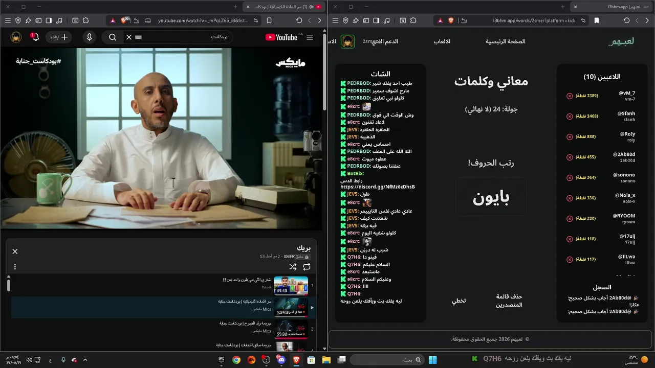The height and width of the screenshot is (368, 655).
Task: Open Discord from the taskbar
Action: [x=281, y=360]
